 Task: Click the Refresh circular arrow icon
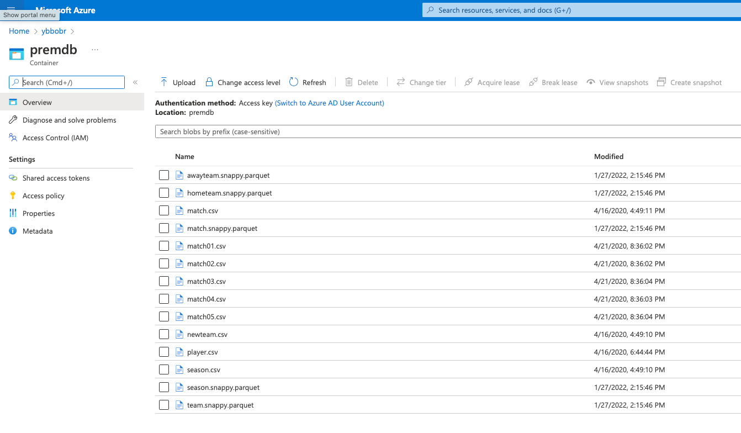tap(294, 82)
